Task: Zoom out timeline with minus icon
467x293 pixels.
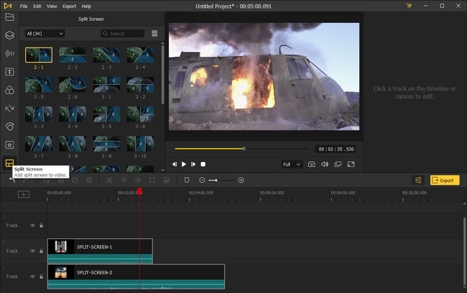Action: [x=202, y=180]
